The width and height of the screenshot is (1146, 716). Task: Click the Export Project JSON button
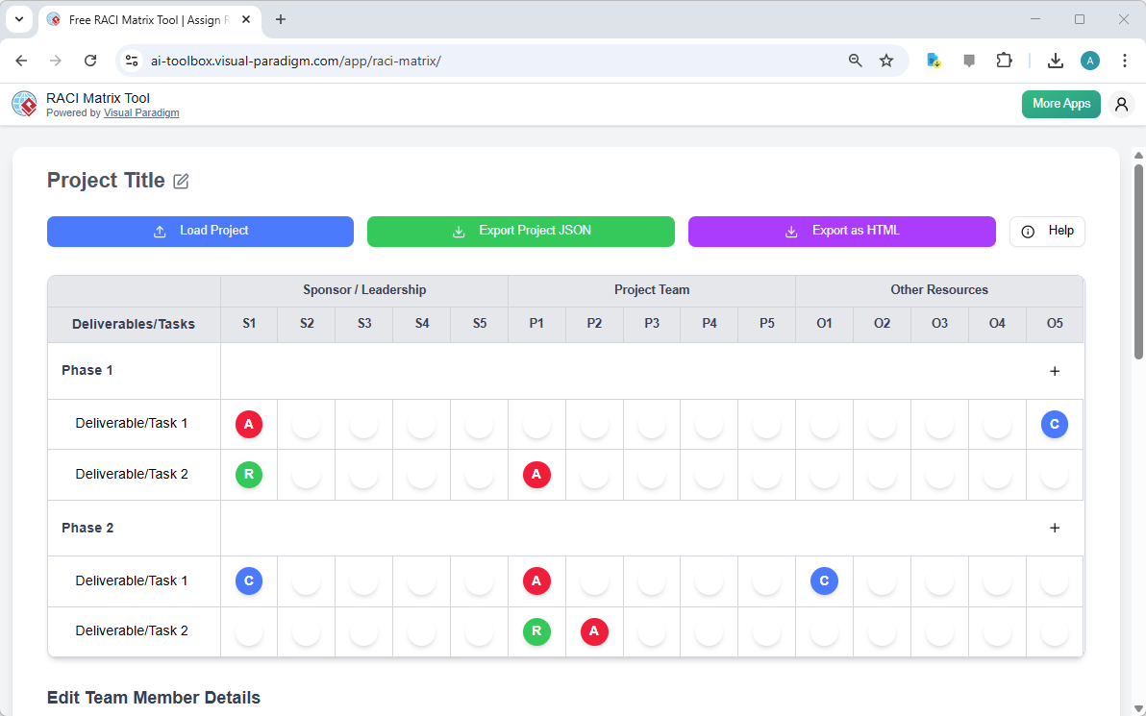(520, 231)
